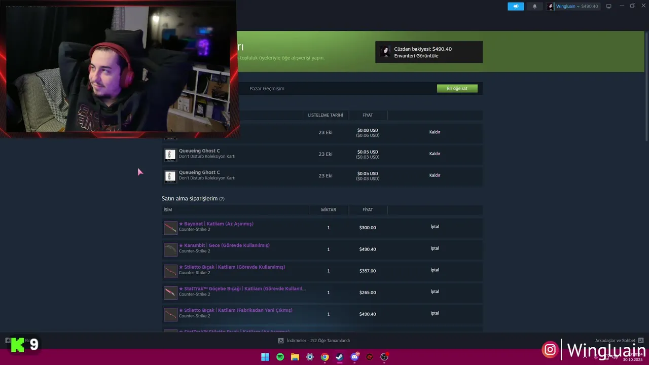Click the StatTrak Göçebe Bıçağı knife icon
649x365 pixels.
(x=170, y=293)
